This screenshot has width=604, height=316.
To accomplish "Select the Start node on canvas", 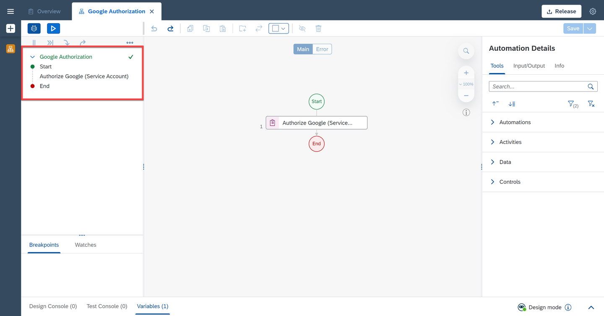I will [317, 102].
